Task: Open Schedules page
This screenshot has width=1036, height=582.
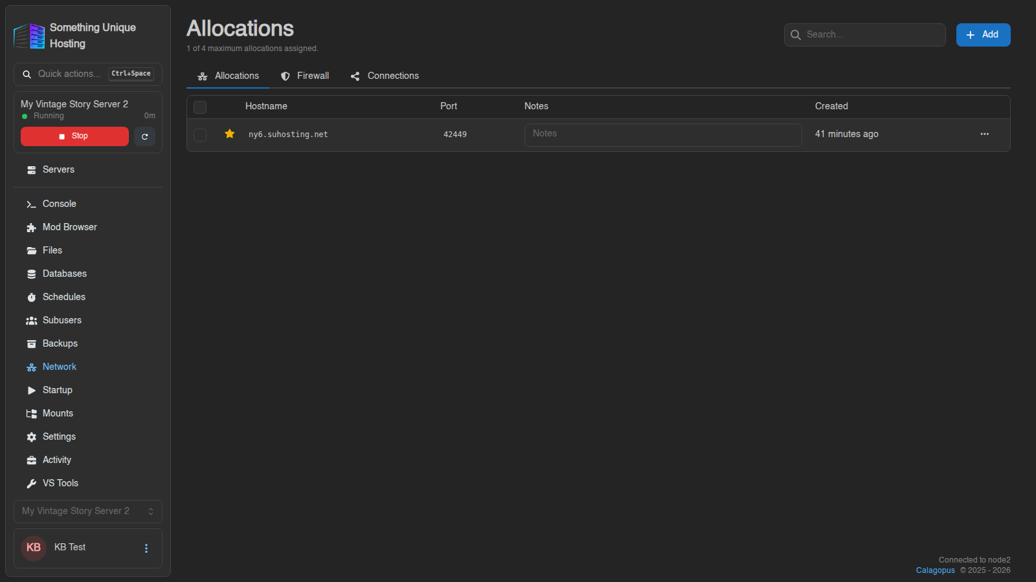Action: 88,297
